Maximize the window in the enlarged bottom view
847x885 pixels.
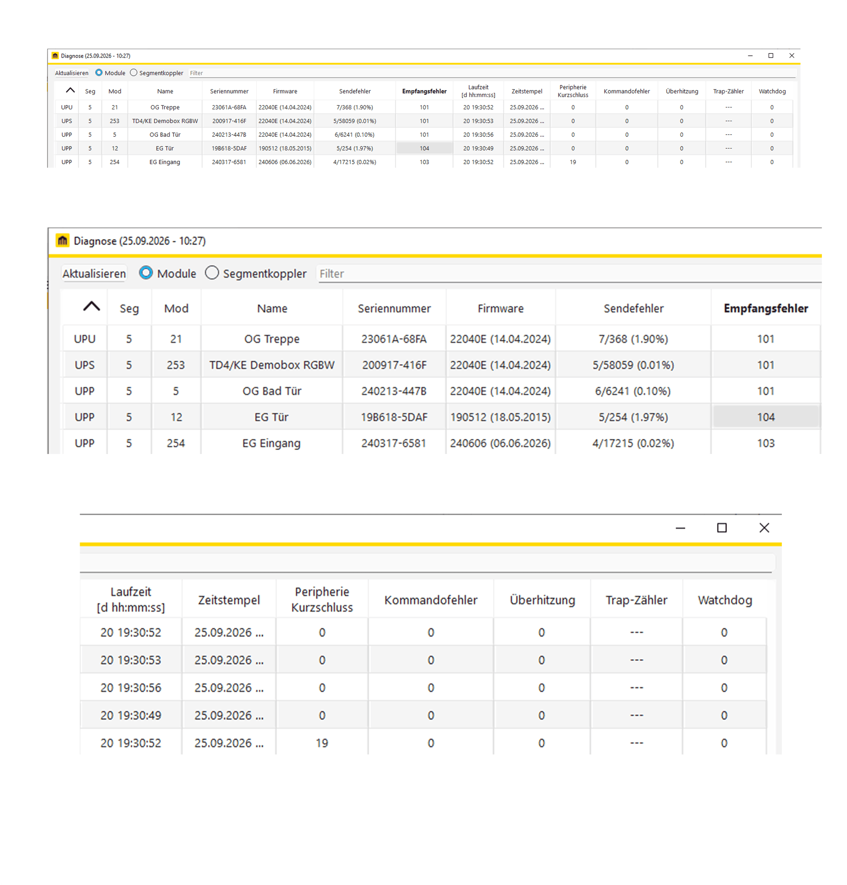click(x=722, y=527)
